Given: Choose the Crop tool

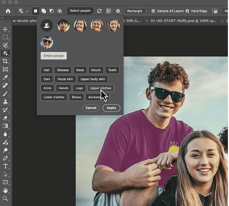Looking at the screenshot, I should [5, 61].
